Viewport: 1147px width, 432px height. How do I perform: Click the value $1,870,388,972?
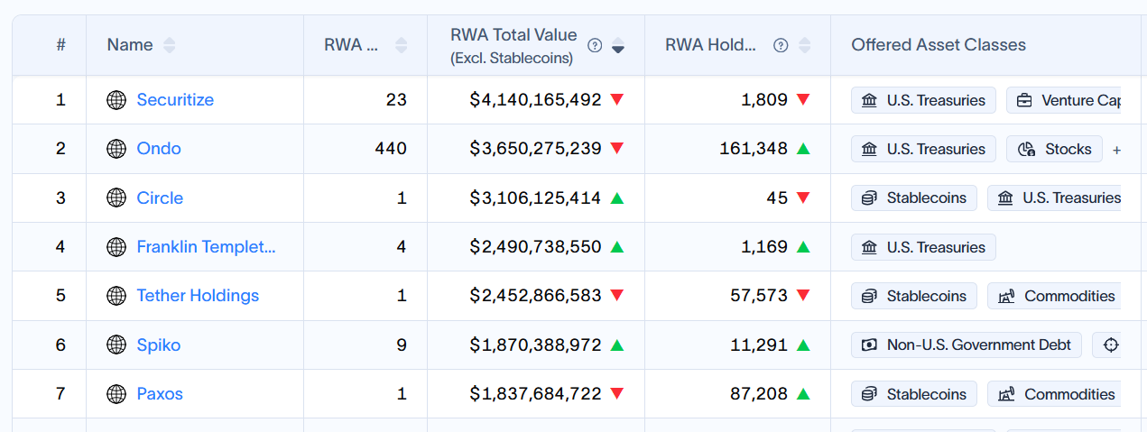535,345
